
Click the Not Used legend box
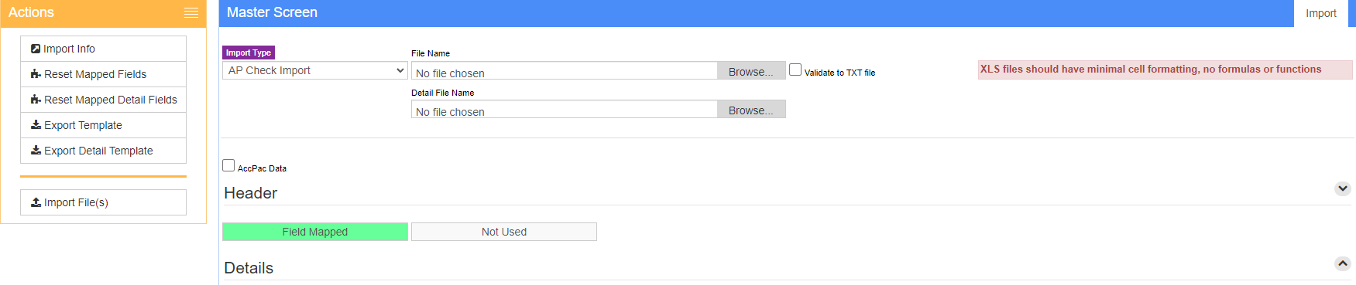504,232
